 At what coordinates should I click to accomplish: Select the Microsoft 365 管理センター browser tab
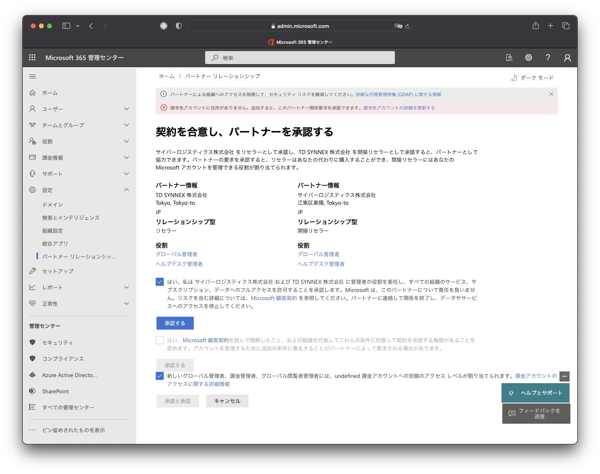[x=300, y=42]
